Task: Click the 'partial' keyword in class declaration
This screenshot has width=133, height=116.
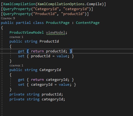Action: (23, 23)
